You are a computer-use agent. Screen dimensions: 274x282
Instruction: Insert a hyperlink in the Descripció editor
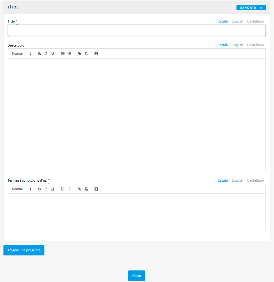point(79,53)
